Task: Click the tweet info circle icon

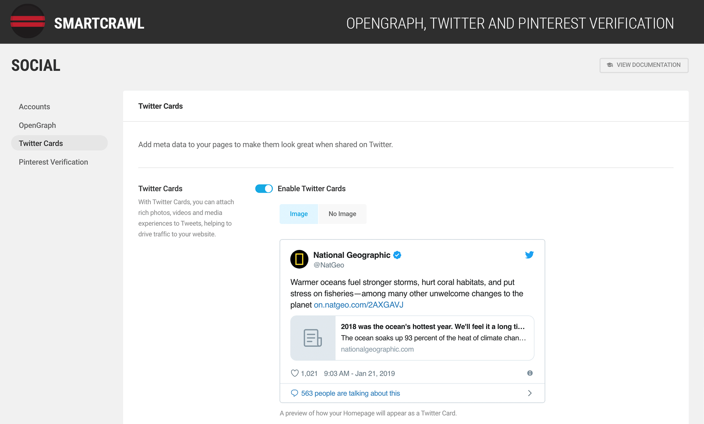Action: [530, 373]
